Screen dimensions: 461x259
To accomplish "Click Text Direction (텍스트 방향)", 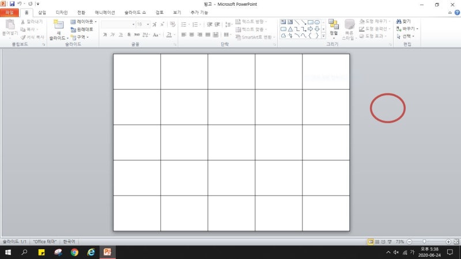I will [251, 22].
